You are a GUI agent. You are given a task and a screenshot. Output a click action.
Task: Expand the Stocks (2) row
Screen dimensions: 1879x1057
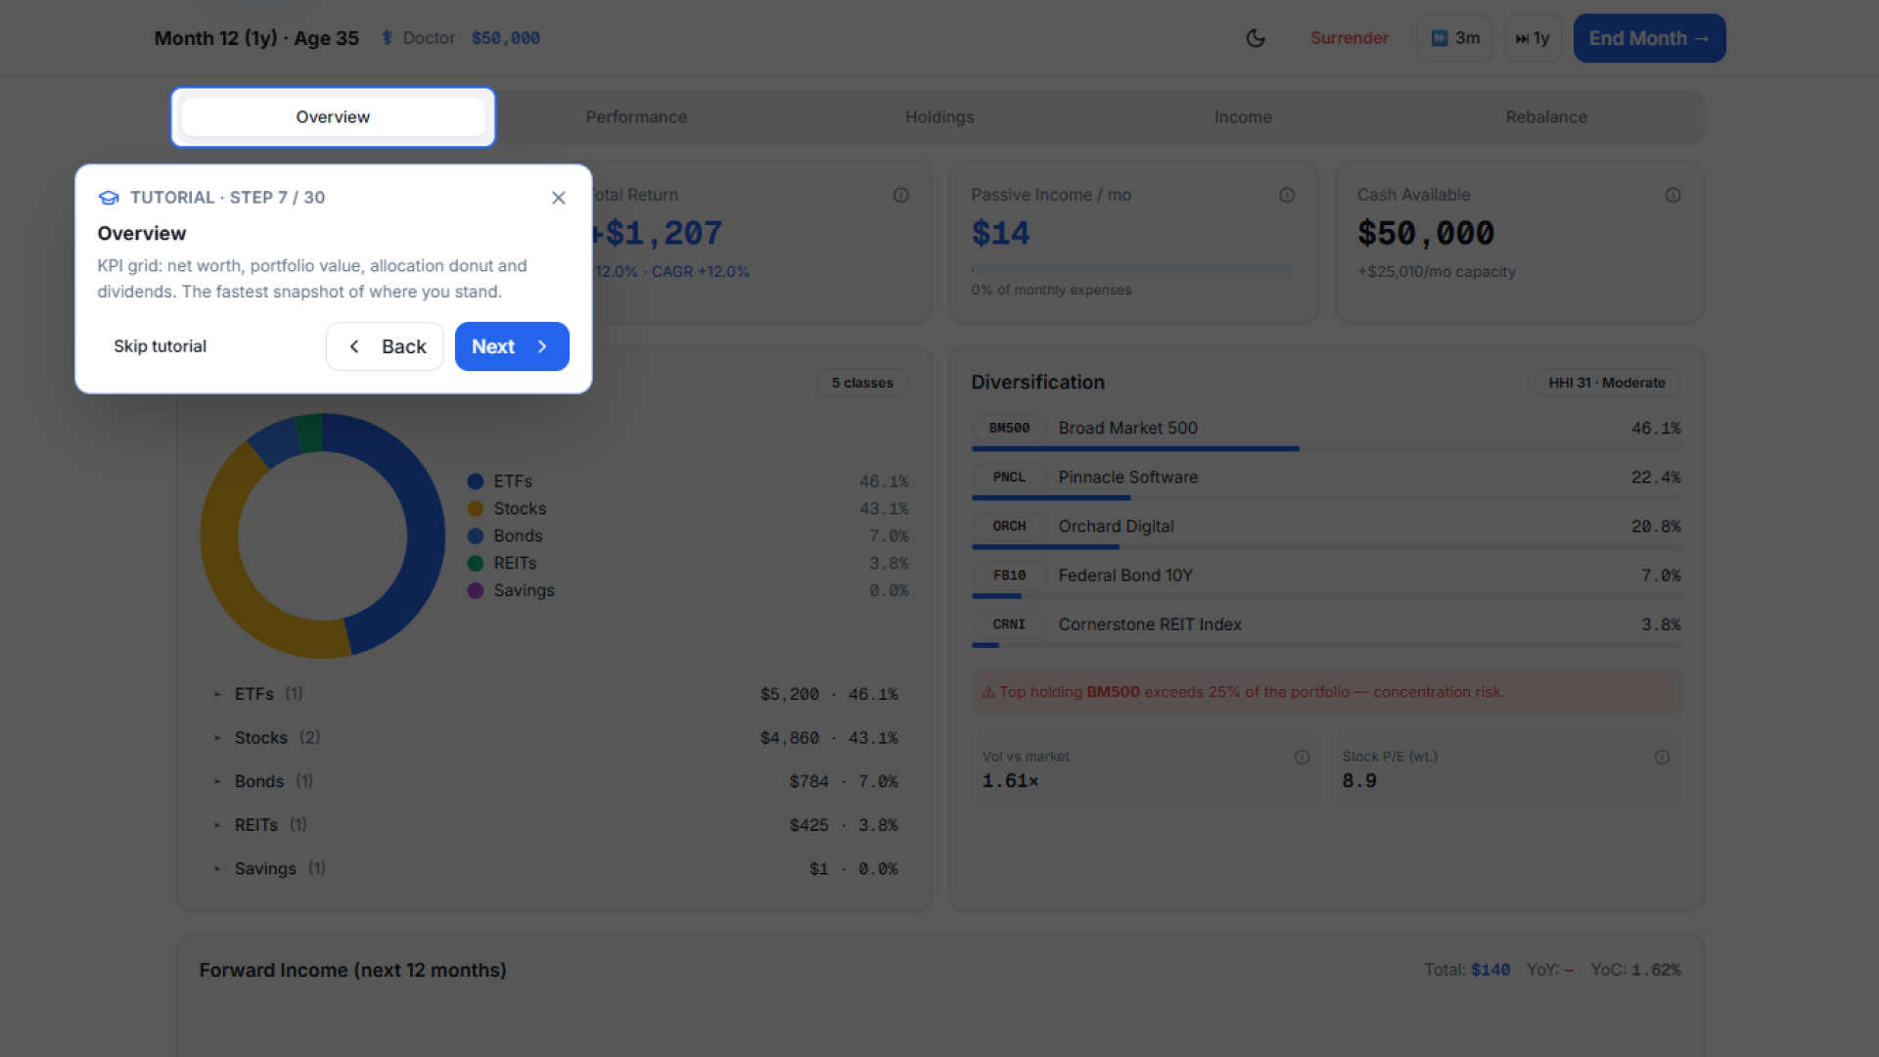pos(556,738)
